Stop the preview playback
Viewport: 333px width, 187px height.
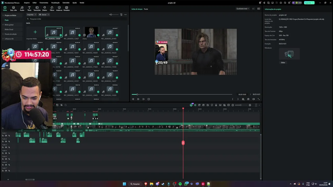pyautogui.click(x=149, y=99)
